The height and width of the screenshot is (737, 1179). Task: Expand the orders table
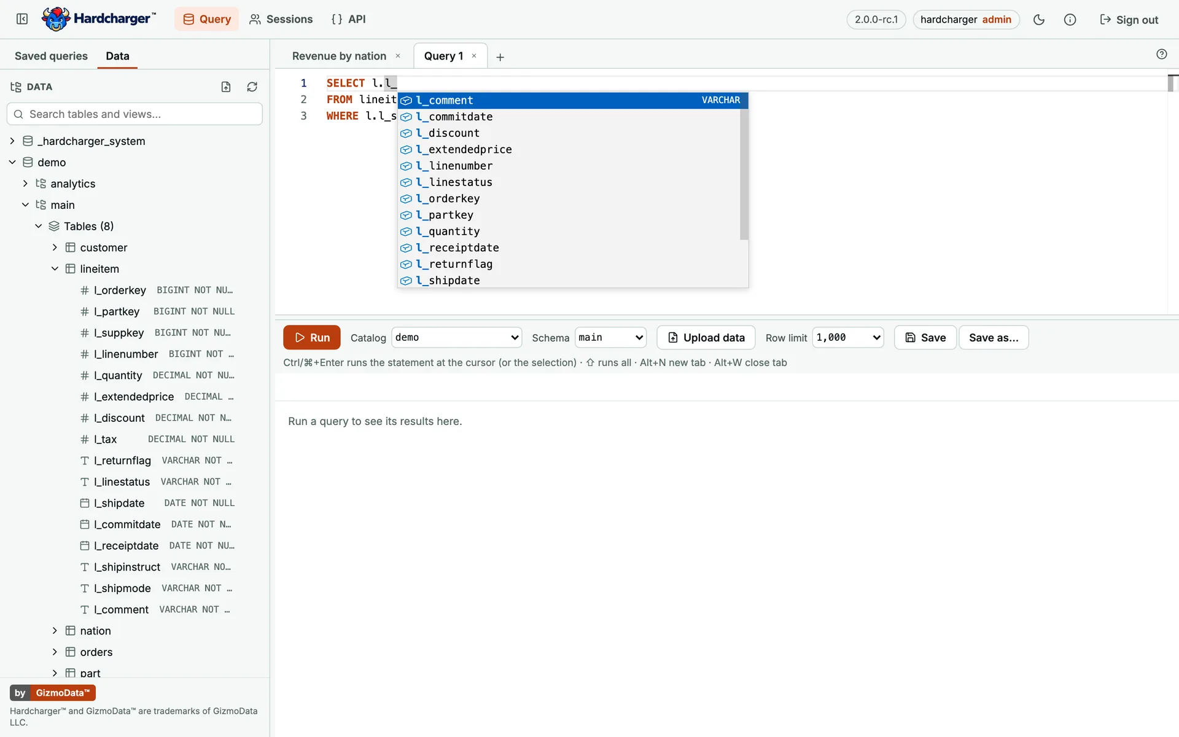tap(55, 652)
